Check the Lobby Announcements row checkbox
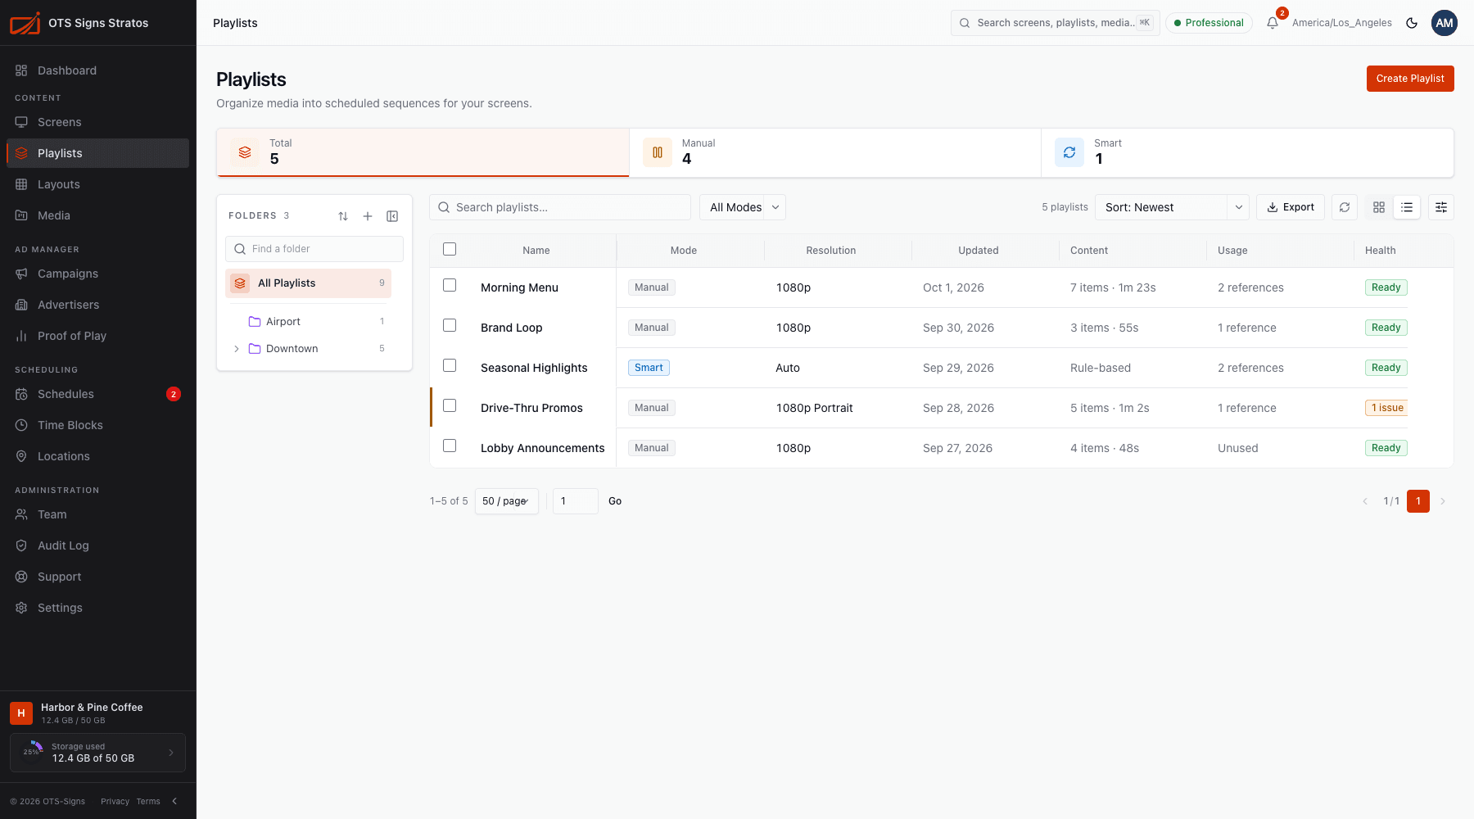The height and width of the screenshot is (819, 1474). 450,446
